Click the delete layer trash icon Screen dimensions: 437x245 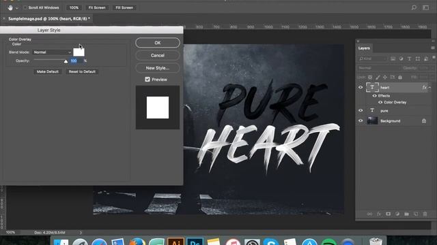click(425, 214)
